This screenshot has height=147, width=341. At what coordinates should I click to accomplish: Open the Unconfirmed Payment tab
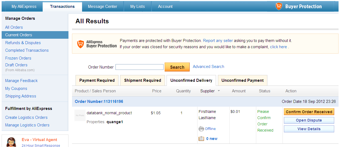(243, 80)
